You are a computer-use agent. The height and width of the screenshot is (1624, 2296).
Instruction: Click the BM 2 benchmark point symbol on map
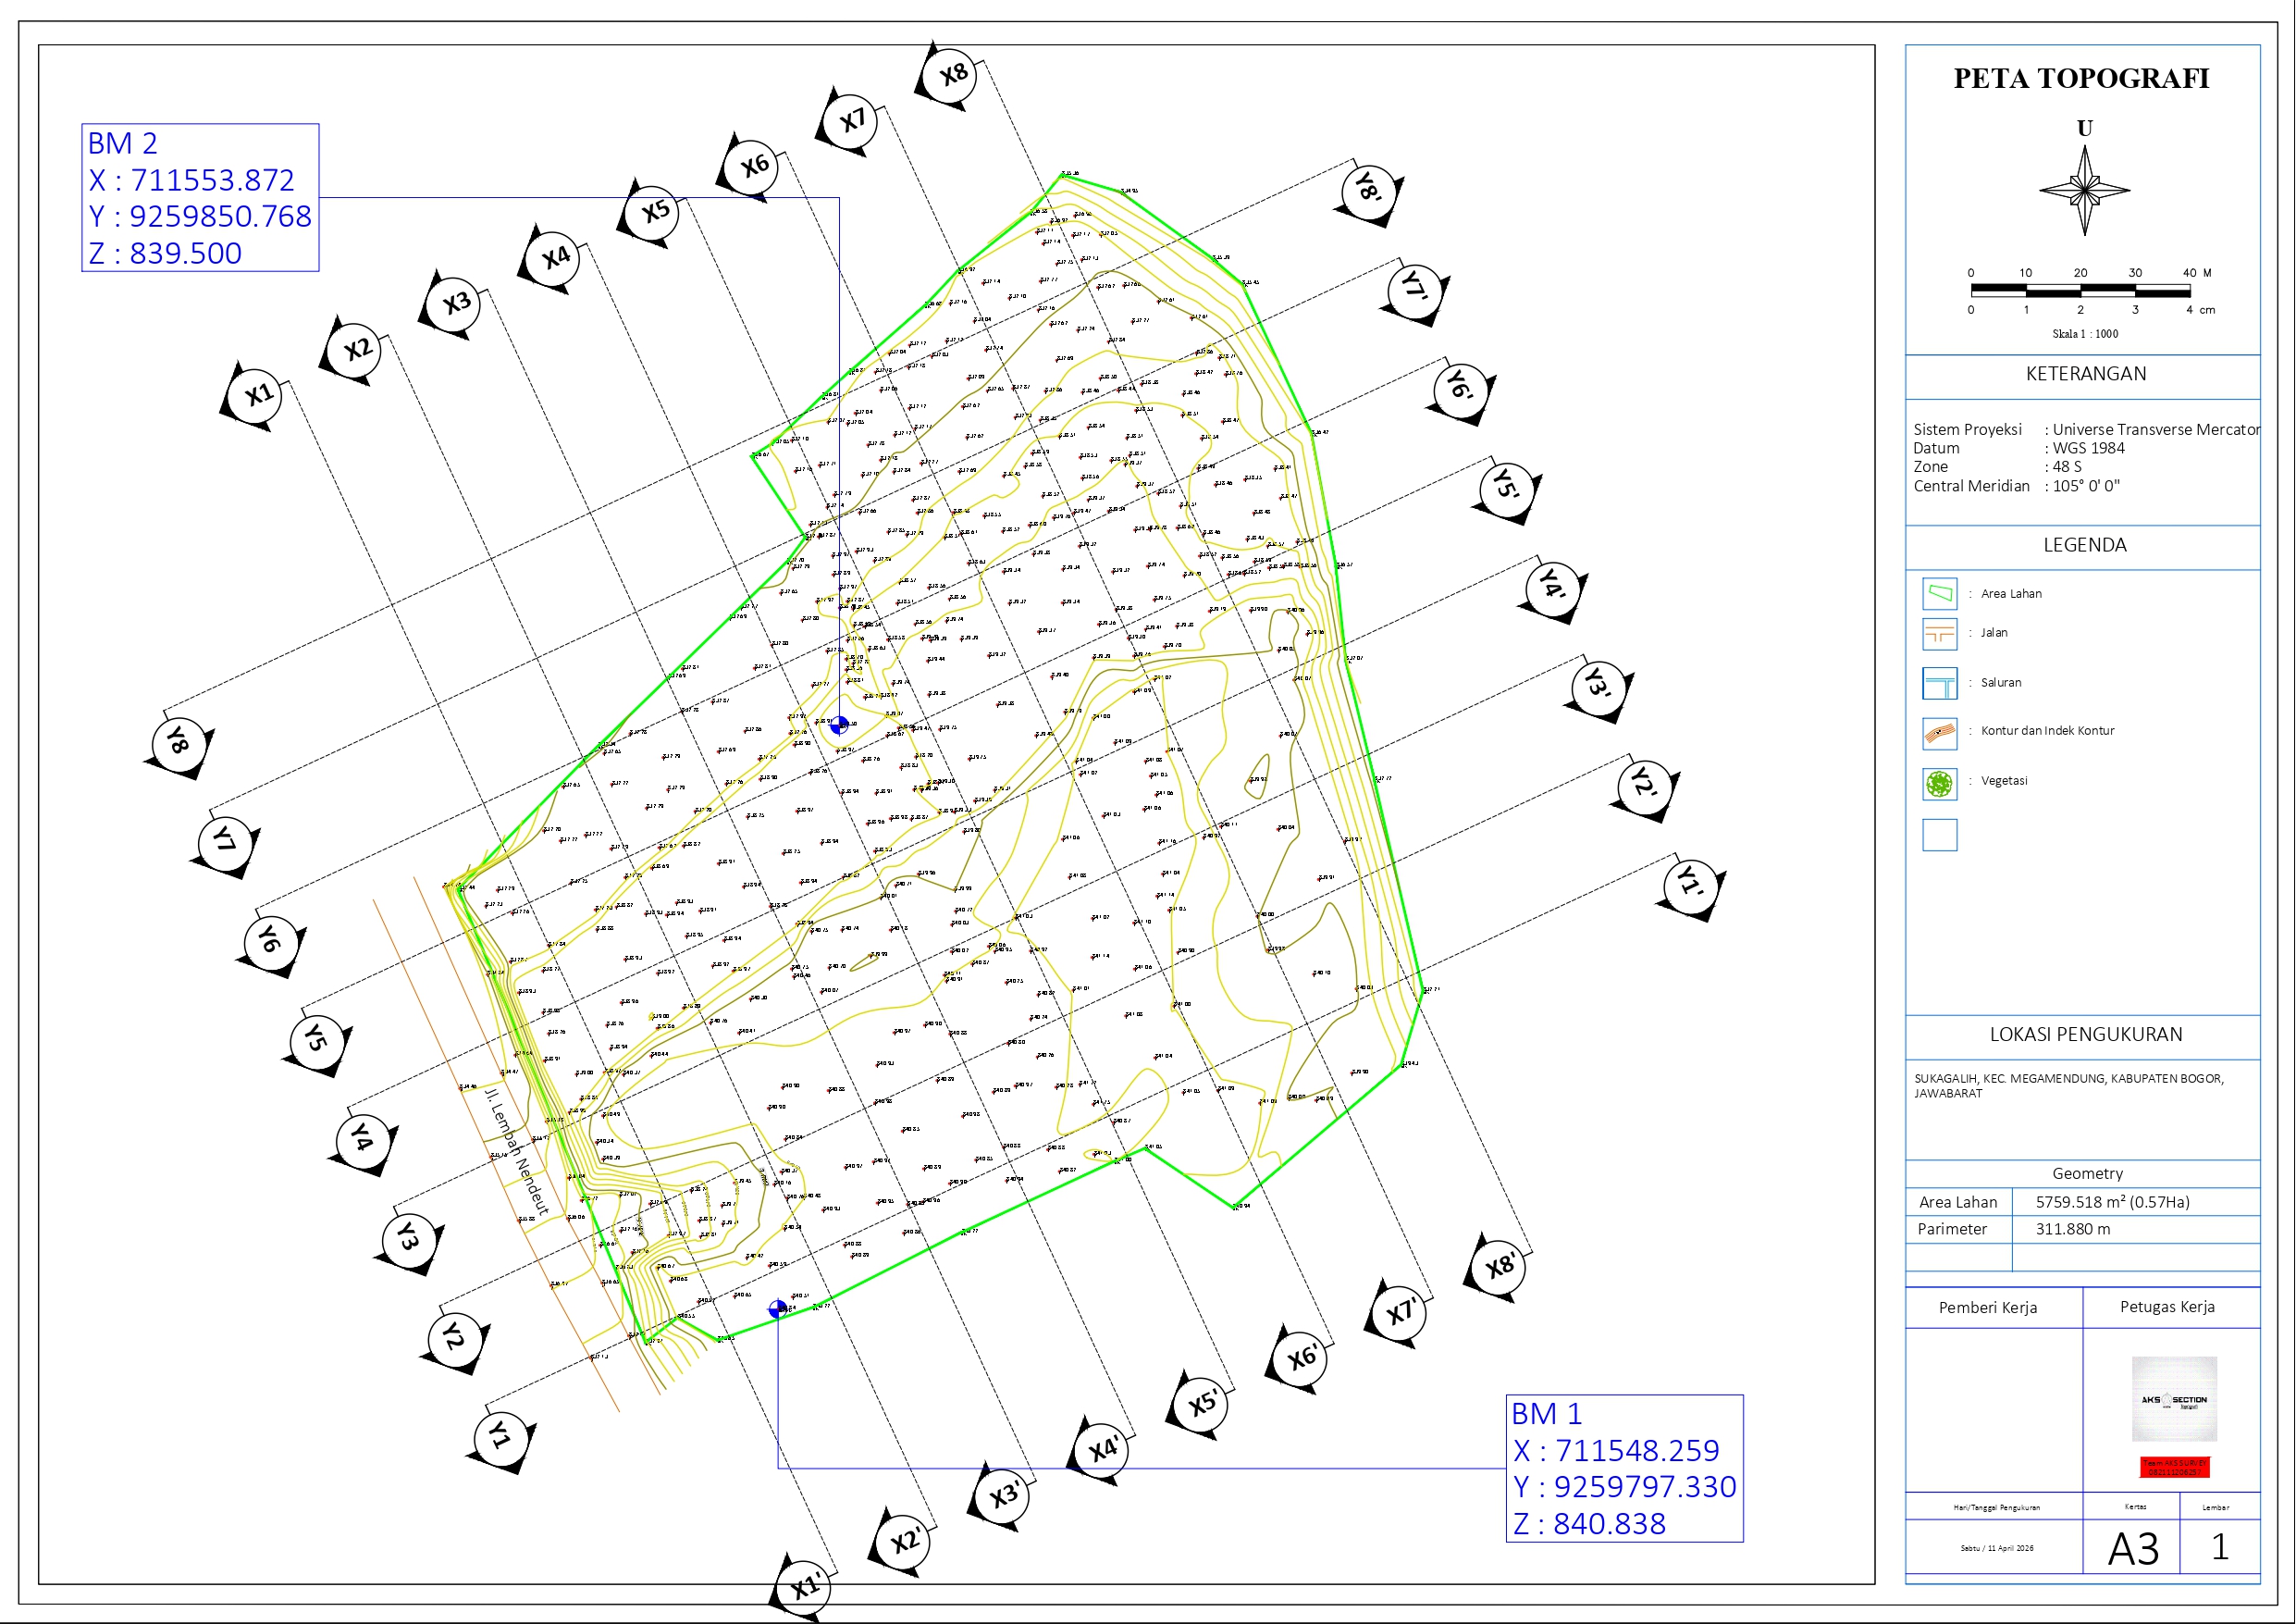(x=839, y=725)
